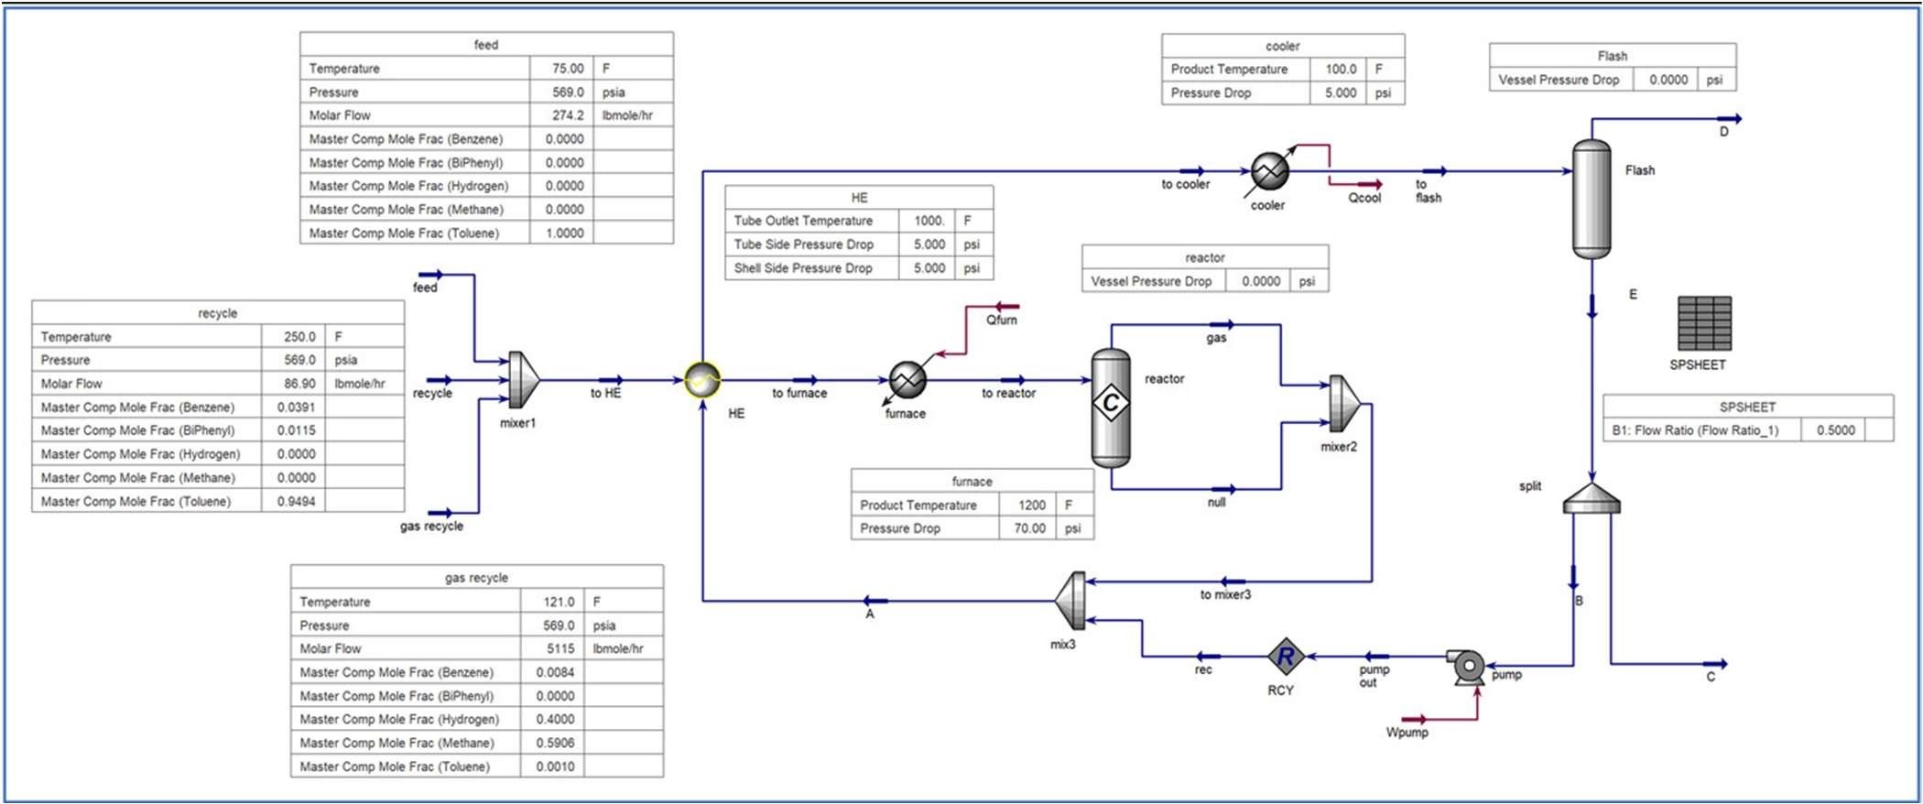Click the Qfurn energy stream arrow
The width and height of the screenshot is (1923, 804).
[1006, 307]
